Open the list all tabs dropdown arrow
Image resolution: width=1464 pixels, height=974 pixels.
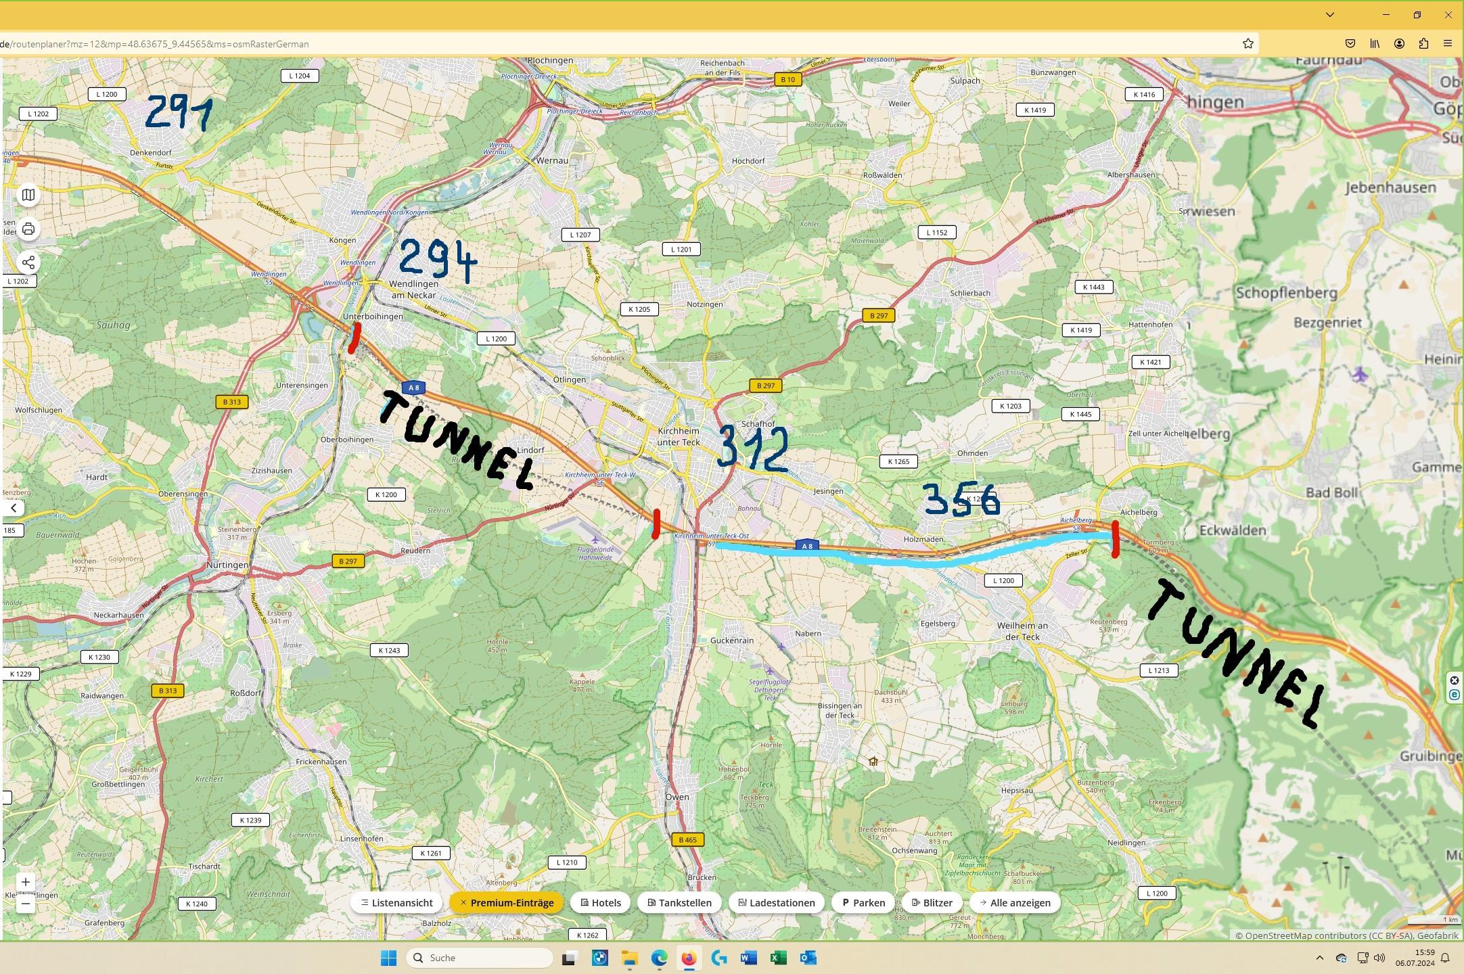[x=1330, y=15]
